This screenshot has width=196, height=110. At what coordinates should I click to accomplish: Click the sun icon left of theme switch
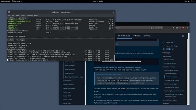(x=164, y=49)
